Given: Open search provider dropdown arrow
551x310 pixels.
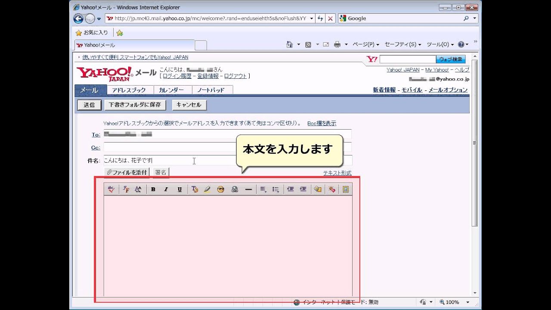Looking at the screenshot, I should [475, 19].
